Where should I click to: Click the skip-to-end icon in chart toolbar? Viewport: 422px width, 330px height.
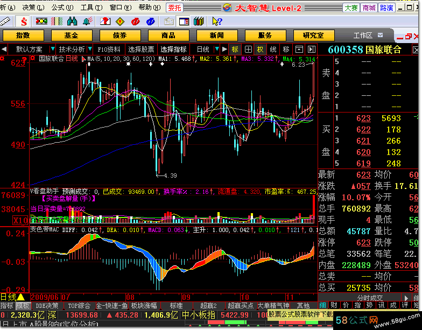tap(311, 50)
